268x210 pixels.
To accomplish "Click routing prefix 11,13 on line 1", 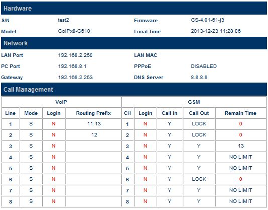I will click(x=94, y=124).
